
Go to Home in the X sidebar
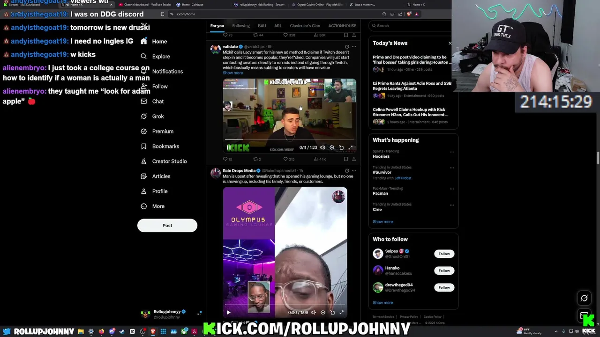154,41
